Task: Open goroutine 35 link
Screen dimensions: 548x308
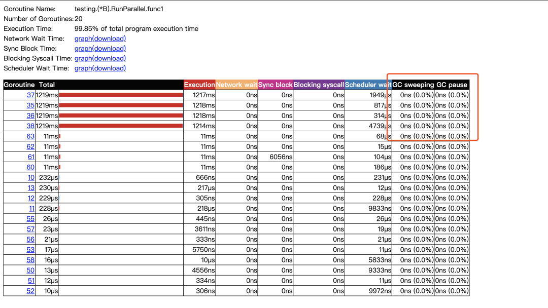Action: 31,105
